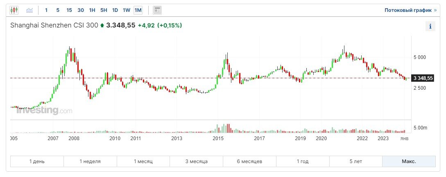Image resolution: width=446 pixels, height=177 pixels.
Task: Select the Макс. range tab
Action: [409, 161]
